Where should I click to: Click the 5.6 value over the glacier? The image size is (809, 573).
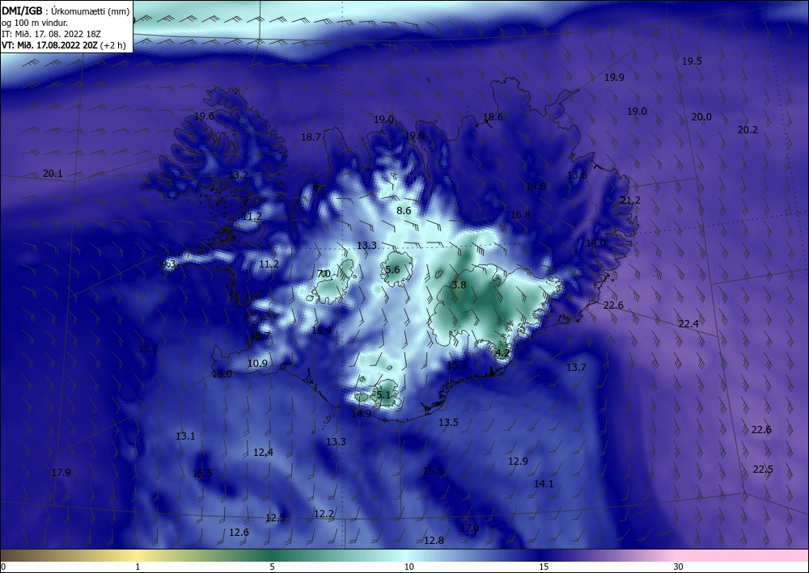tap(392, 269)
